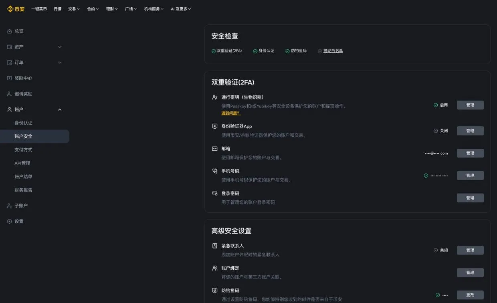Click the 防钓鱼码 shield icon in advanced settings

click(215, 291)
